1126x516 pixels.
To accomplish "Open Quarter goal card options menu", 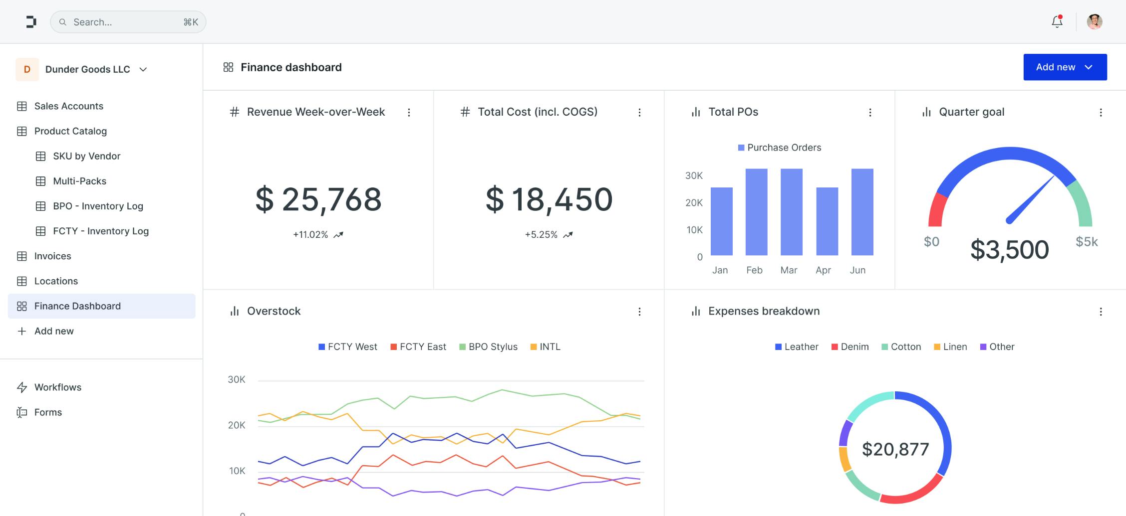I will click(1101, 113).
